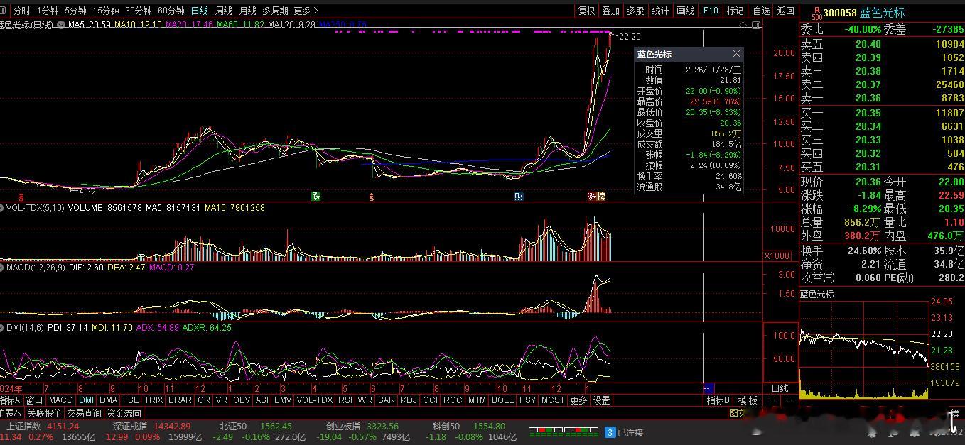Remove from watchlist via -自选

click(x=760, y=11)
